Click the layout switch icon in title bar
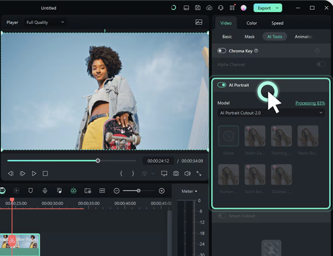The height and width of the screenshot is (256, 333). (x=186, y=8)
